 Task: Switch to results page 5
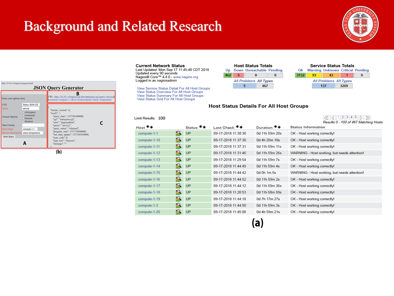pos(356,117)
